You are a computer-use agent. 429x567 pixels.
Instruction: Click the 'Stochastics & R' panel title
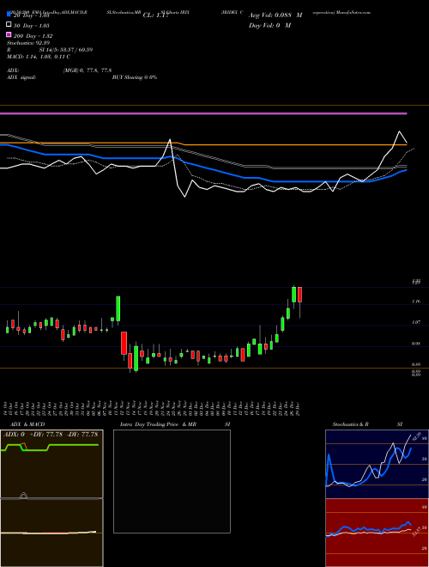point(350,424)
